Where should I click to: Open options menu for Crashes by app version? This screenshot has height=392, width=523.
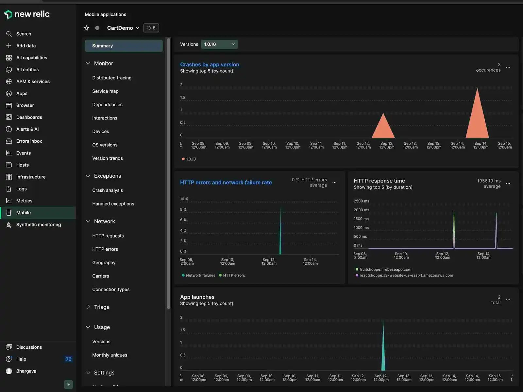click(x=508, y=67)
